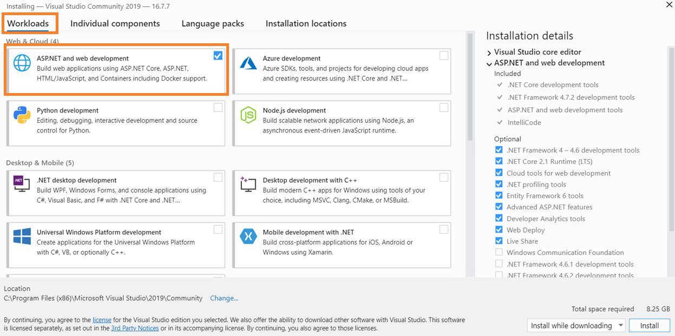Click the Web & Cloud (4) heading

coord(32,41)
